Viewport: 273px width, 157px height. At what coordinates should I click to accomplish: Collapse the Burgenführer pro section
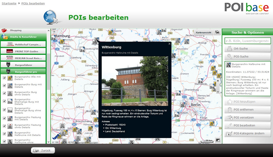(23, 72)
